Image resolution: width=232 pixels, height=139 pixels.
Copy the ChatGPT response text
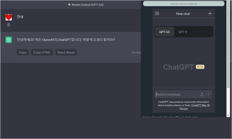click(23, 52)
